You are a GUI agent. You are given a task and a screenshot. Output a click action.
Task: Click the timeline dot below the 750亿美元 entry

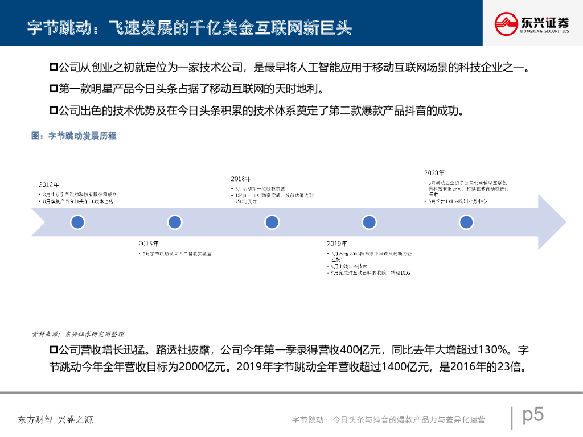pos(272,222)
